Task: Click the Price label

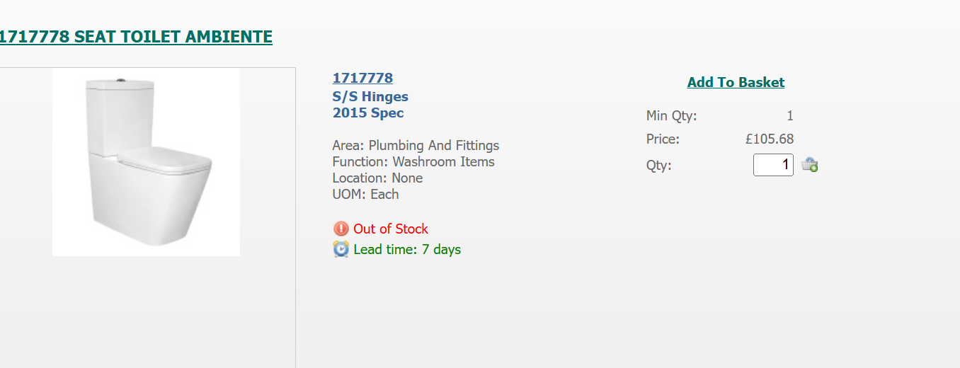Action: pyautogui.click(x=663, y=139)
